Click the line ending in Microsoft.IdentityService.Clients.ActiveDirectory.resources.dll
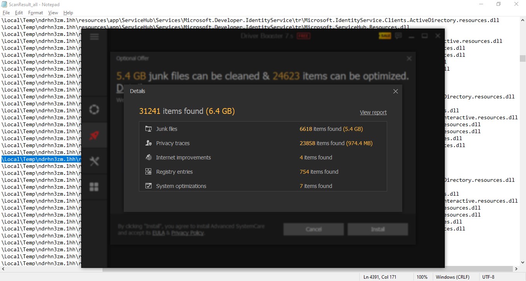This screenshot has width=526, height=281. tap(251, 20)
